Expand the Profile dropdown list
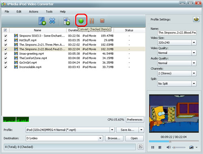 pyautogui.click(x=112, y=130)
